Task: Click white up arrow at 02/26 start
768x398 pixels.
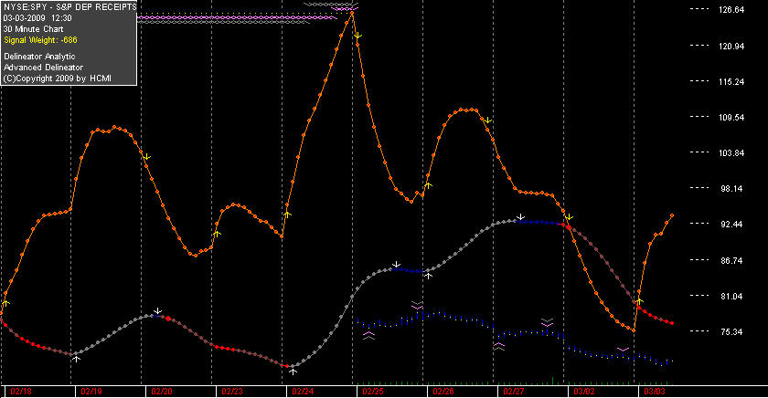Action: (429, 276)
